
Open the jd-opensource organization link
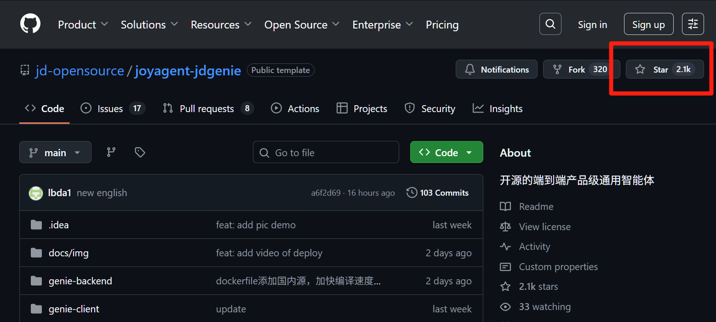[x=80, y=71]
